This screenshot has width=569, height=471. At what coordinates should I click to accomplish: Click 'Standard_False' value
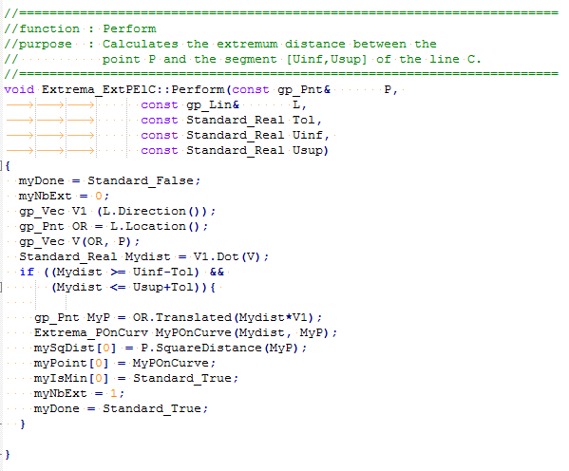click(141, 180)
